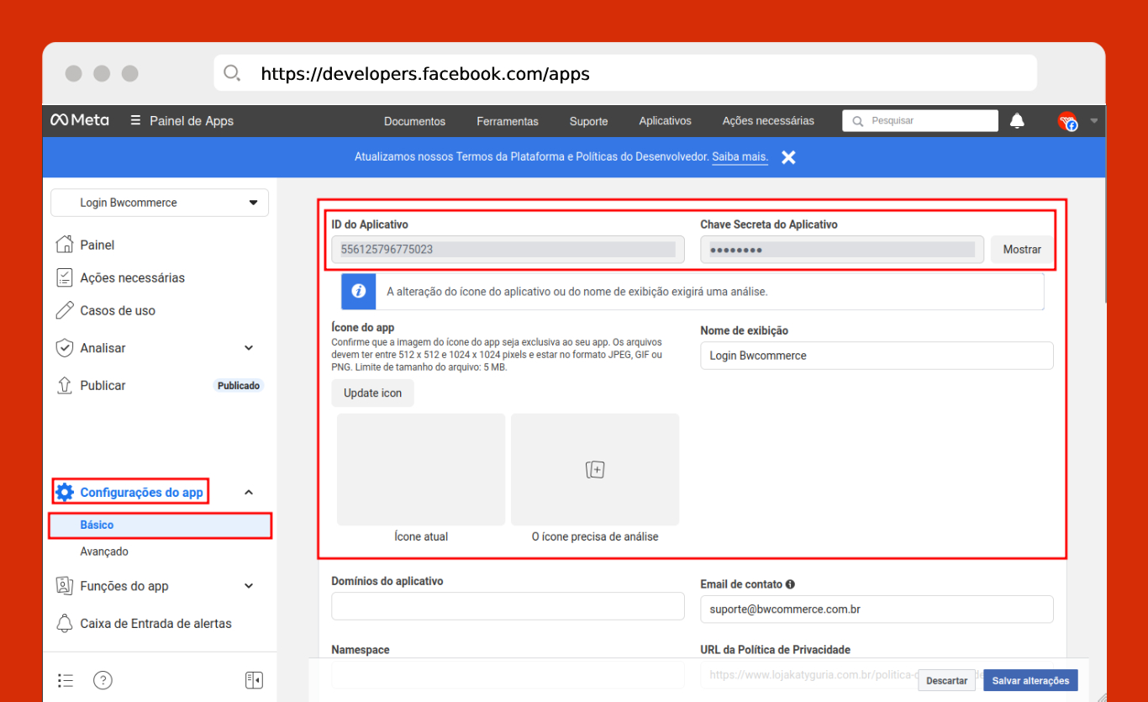Screen dimensions: 1148x702
Task: Click the Painel house icon
Action: (x=64, y=245)
